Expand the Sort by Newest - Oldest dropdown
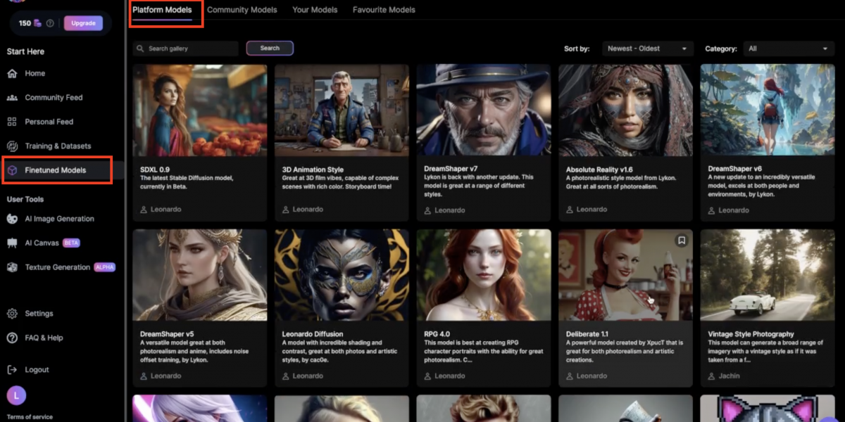 coord(648,49)
